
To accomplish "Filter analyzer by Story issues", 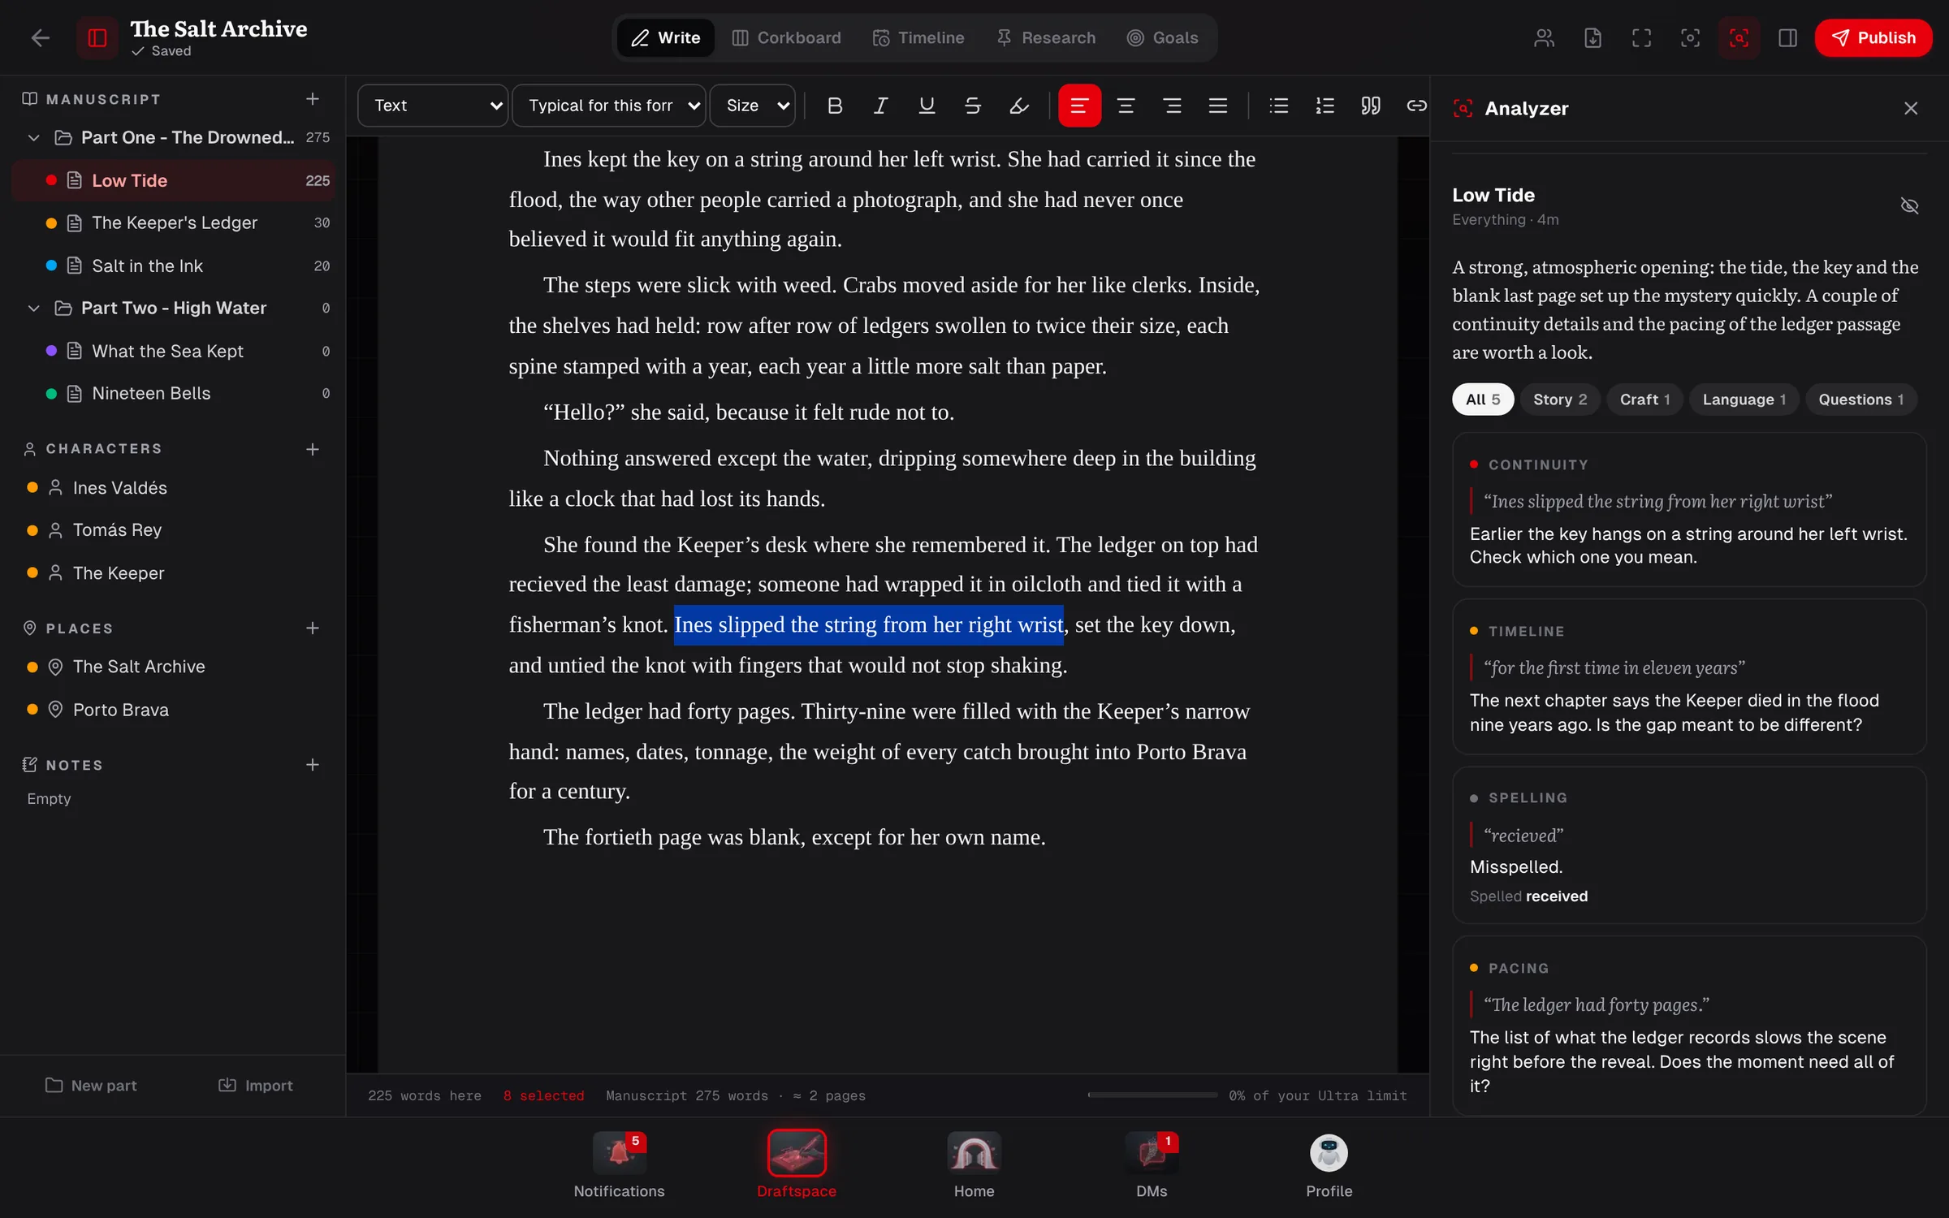I will [x=1559, y=400].
